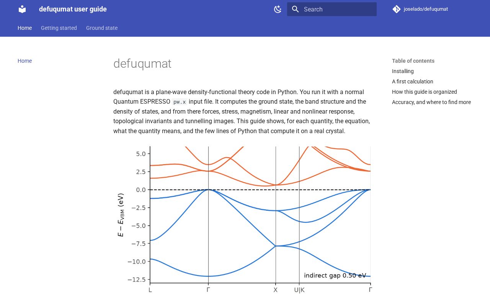Toggle dark mode with the moon icon
The width and height of the screenshot is (490, 306).
(278, 9)
